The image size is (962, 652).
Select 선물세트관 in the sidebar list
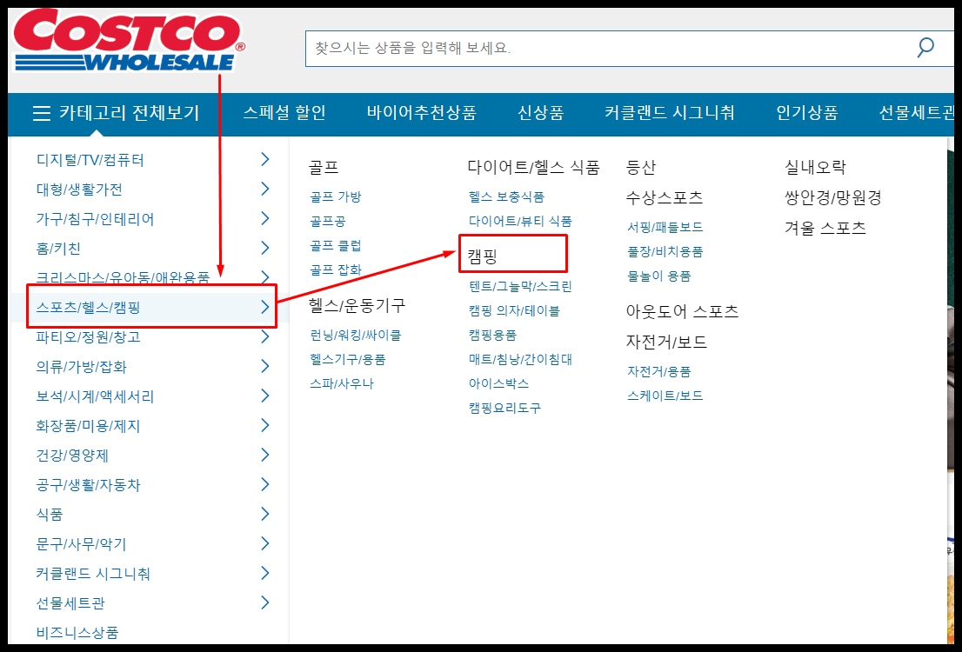(x=70, y=603)
